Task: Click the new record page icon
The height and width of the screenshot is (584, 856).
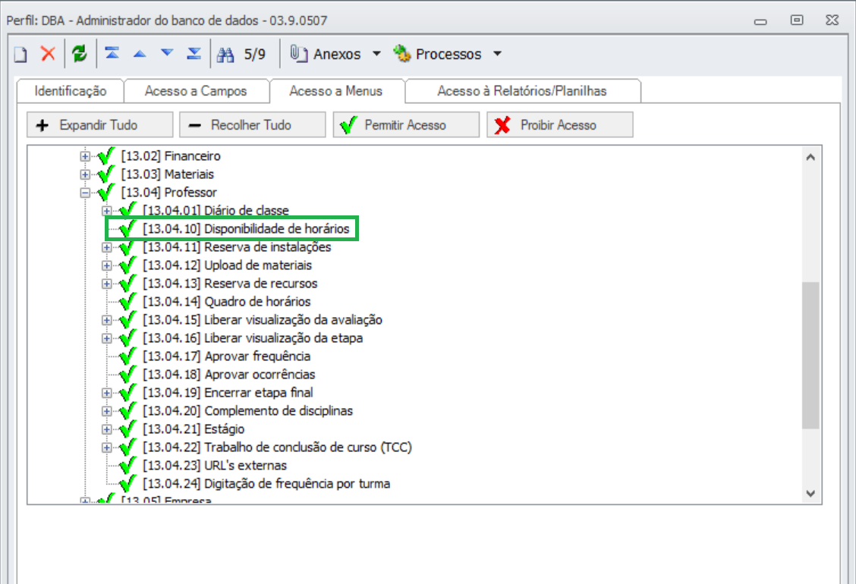Action: coord(20,54)
